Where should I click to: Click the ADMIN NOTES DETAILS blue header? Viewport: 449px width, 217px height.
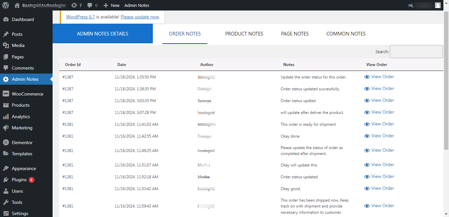coord(103,33)
